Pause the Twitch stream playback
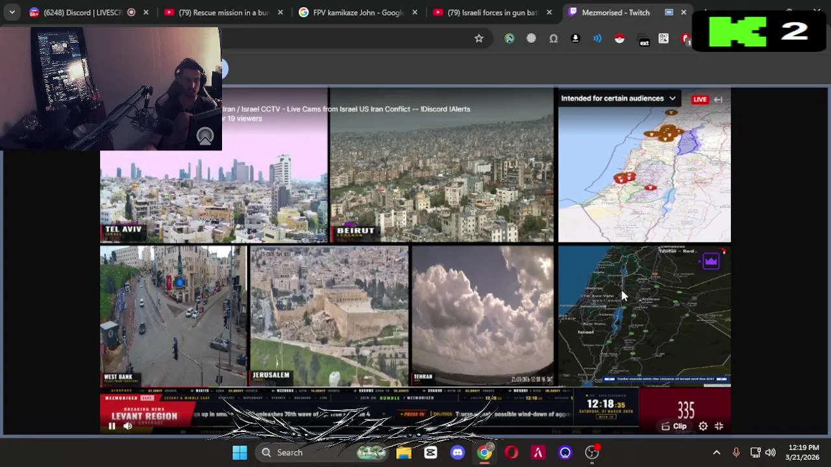The image size is (831, 467). (x=112, y=426)
